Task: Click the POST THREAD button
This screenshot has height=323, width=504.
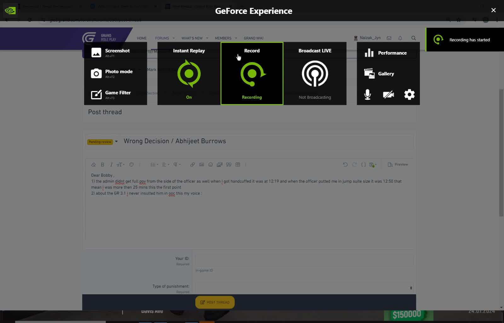Action: (x=215, y=302)
